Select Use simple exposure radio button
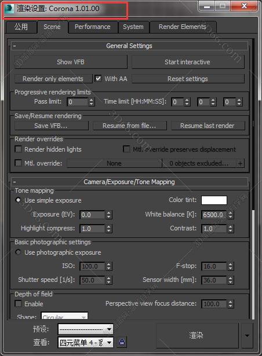The image size is (262, 356). (x=18, y=200)
